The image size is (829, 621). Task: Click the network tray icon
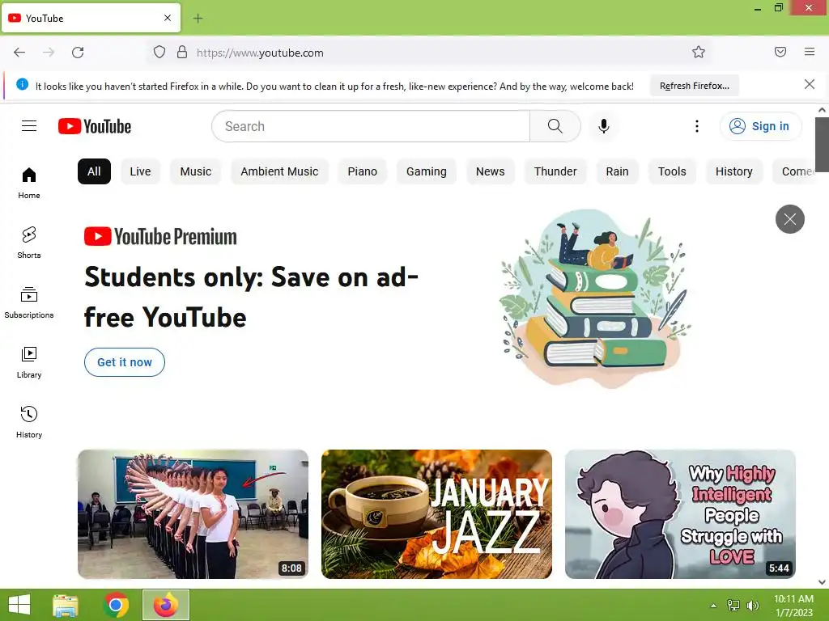click(x=733, y=606)
